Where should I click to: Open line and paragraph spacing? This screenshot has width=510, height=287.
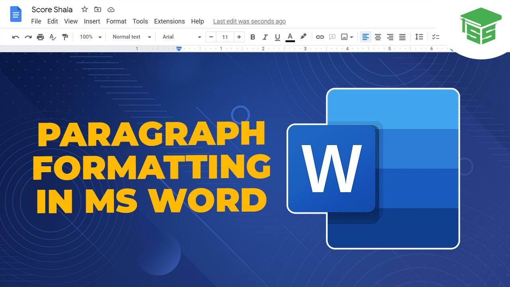point(419,37)
